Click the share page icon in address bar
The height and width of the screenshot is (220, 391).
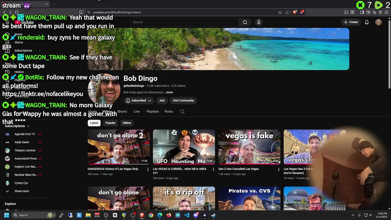point(287,12)
